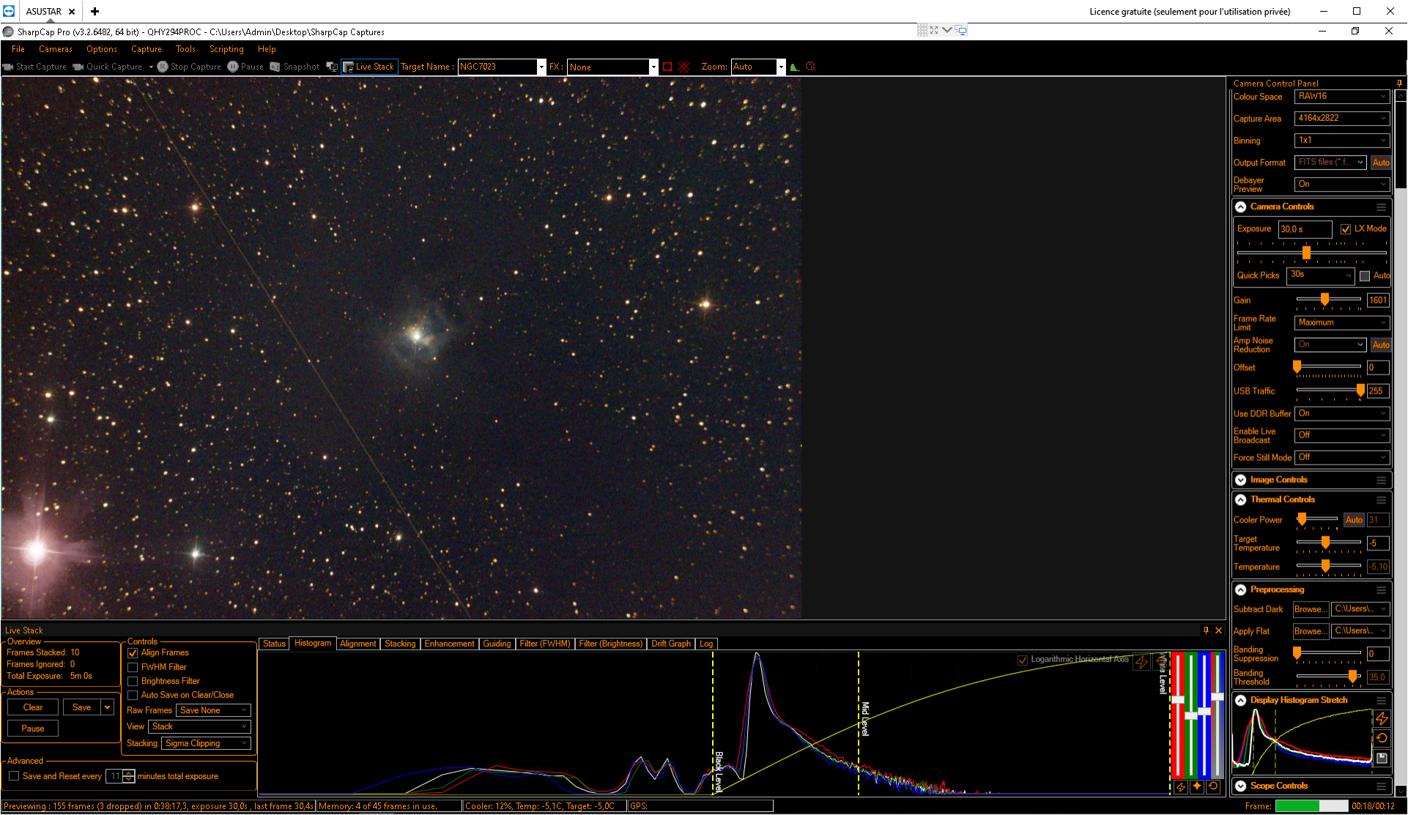Click the save floppy icon in Display Histogram Stretch

[x=1382, y=758]
